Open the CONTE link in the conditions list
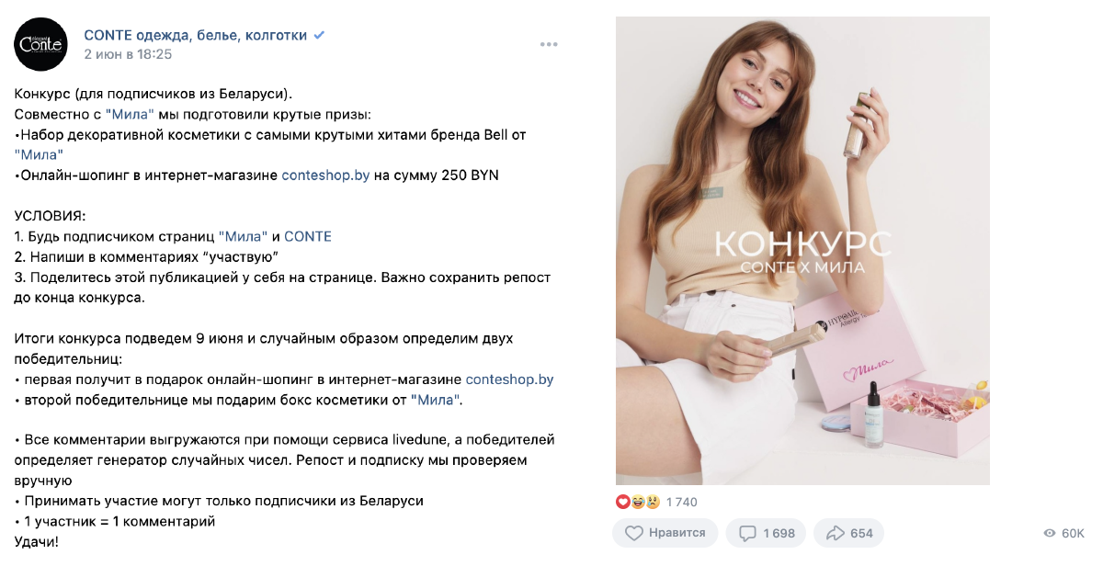The image size is (1103, 566). coord(308,236)
